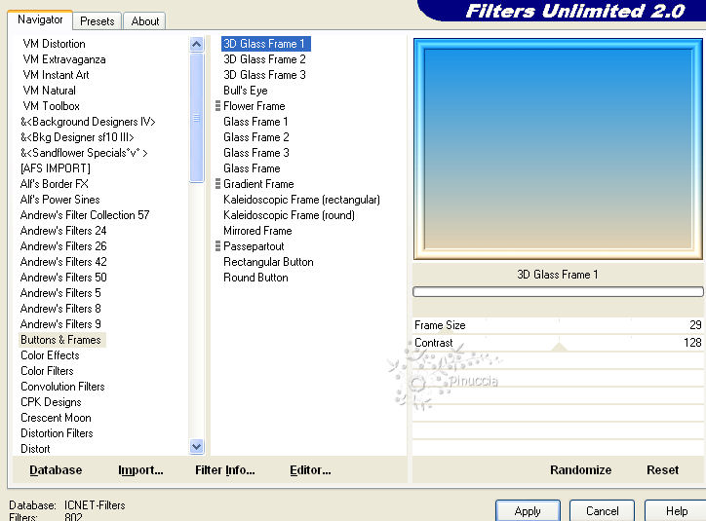This screenshot has width=706, height=521.
Task: Select the Glass Frame 2 filter
Action: (x=255, y=137)
